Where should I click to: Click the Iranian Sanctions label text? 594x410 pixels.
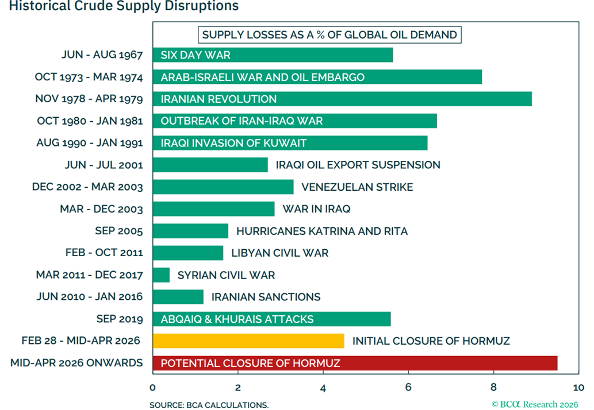tap(266, 297)
